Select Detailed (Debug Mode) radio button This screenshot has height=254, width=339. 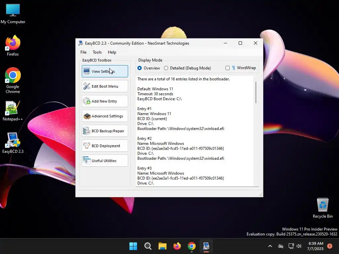coord(187,68)
